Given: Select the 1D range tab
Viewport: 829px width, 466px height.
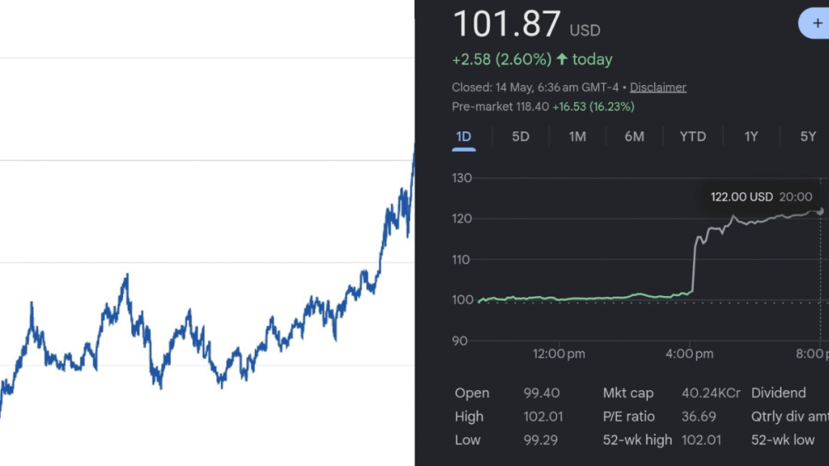Looking at the screenshot, I should tap(464, 137).
